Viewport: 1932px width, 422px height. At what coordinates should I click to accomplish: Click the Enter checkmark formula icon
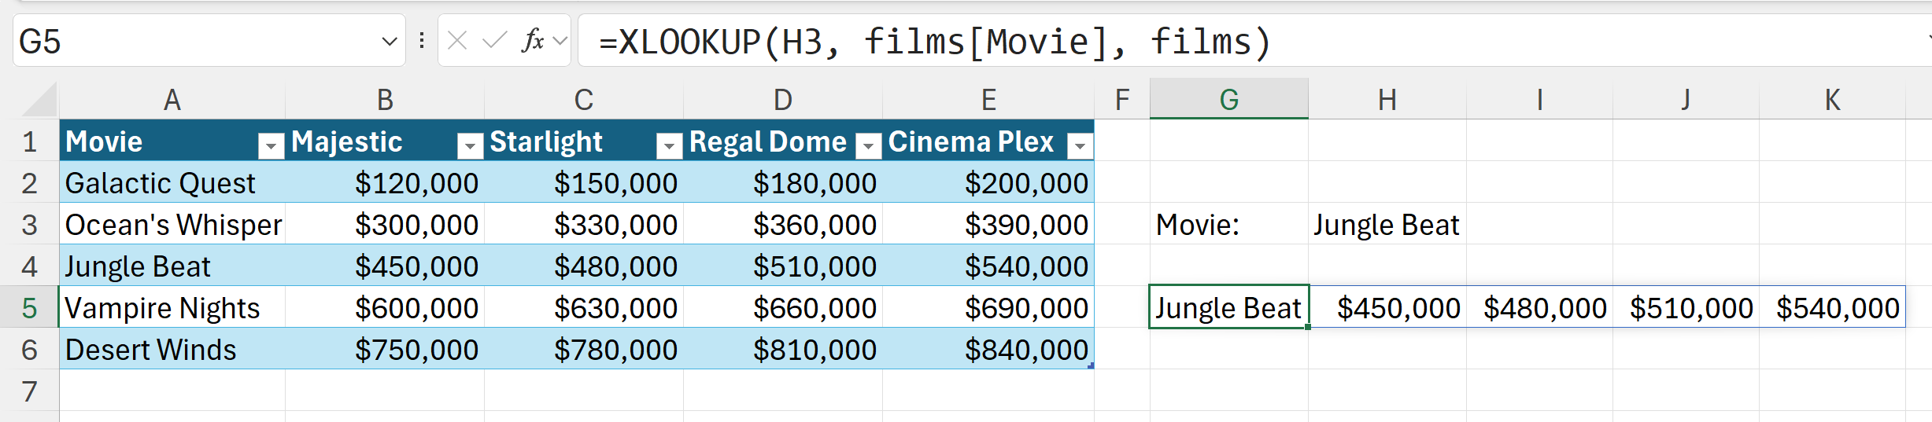pos(494,41)
